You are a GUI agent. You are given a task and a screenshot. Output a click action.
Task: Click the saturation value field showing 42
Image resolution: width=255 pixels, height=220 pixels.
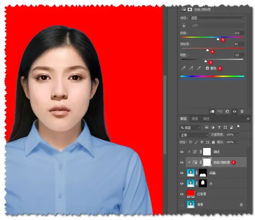coord(239,44)
